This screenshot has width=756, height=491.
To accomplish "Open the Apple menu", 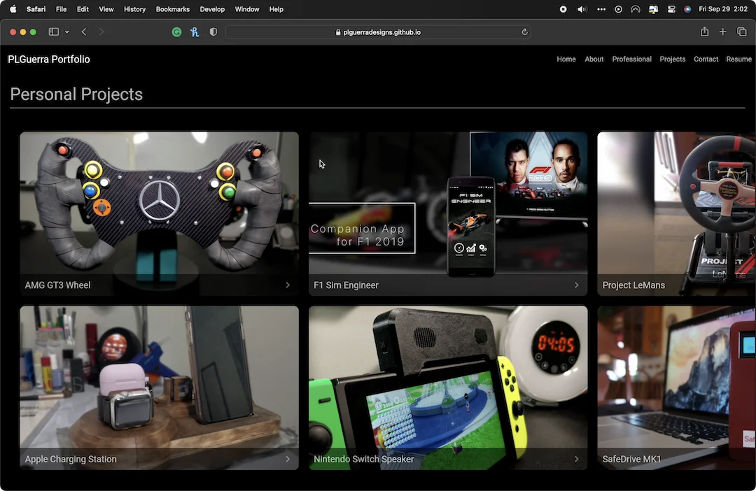I will click(x=13, y=9).
